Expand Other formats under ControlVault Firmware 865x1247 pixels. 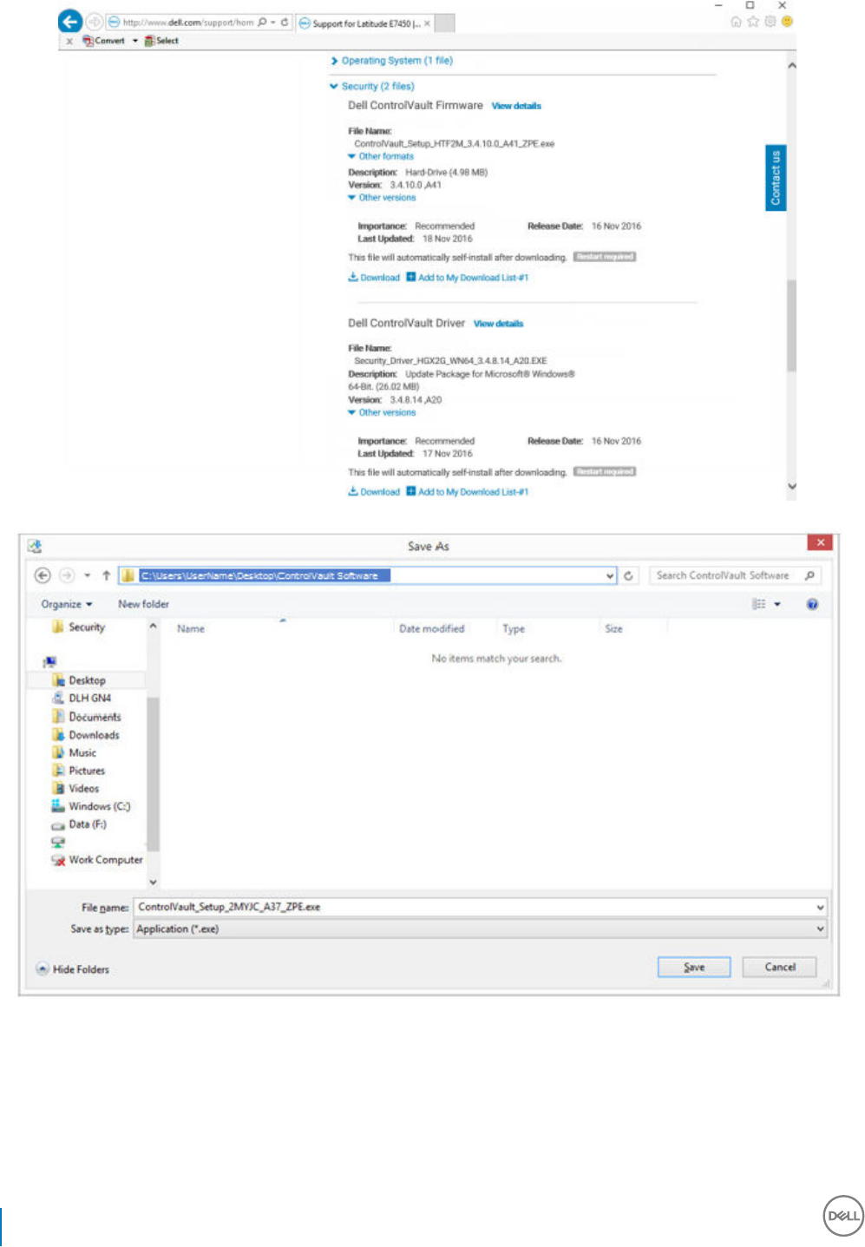point(381,156)
